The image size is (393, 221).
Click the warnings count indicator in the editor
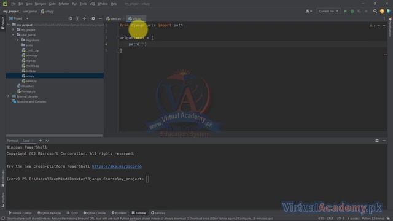pyautogui.click(x=372, y=26)
